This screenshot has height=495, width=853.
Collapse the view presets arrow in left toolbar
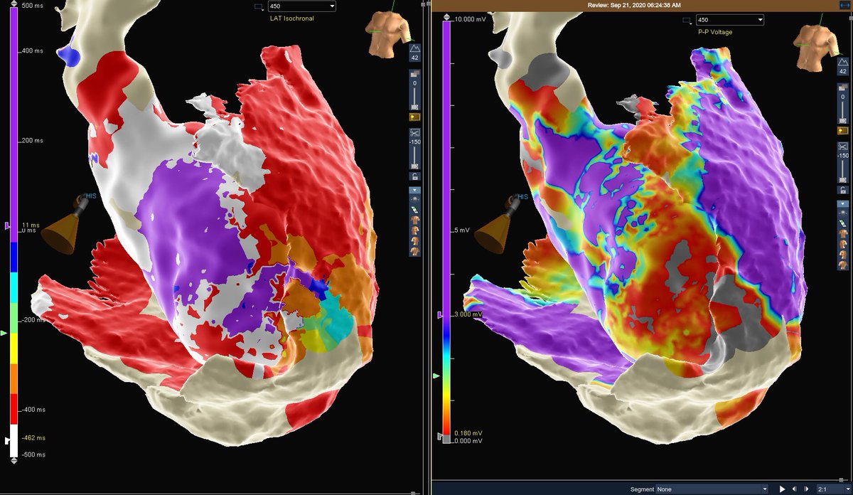click(x=414, y=188)
